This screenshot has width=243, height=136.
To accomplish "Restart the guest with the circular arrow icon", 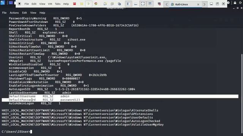I will tap(96, 4).
